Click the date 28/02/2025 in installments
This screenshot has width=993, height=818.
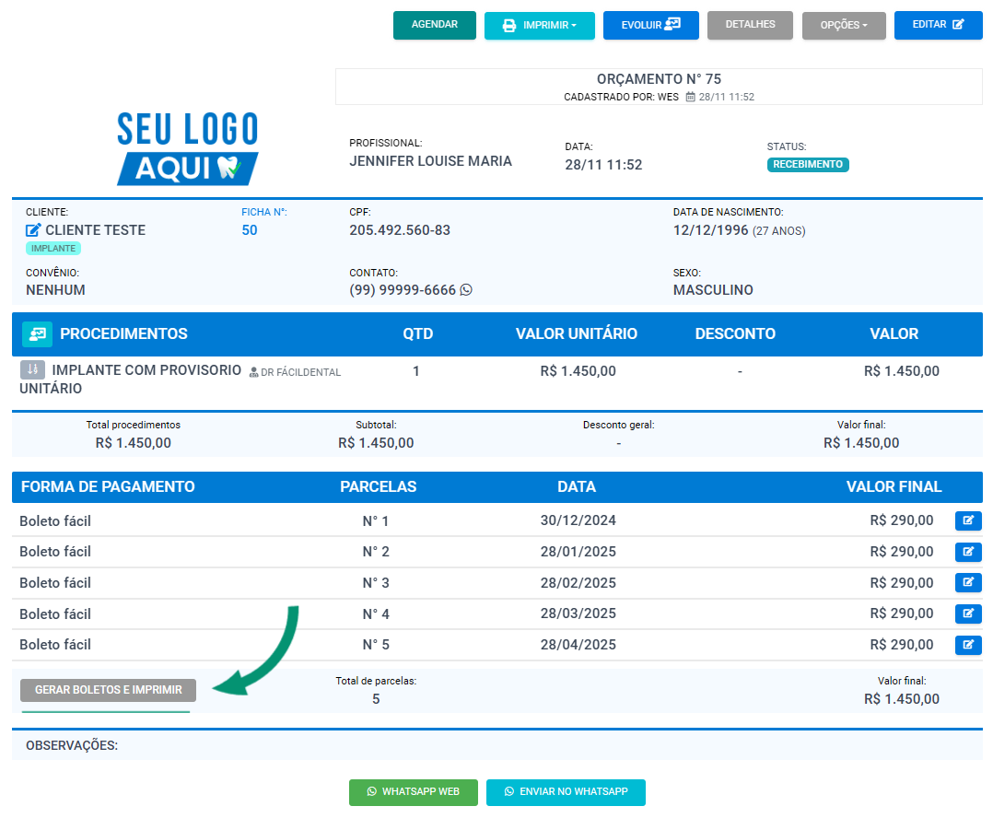578,582
